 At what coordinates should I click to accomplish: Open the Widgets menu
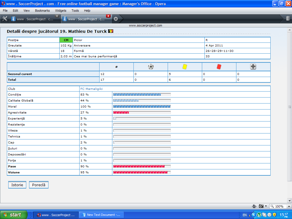pos(60,11)
